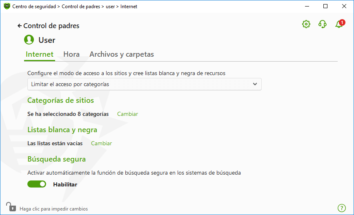Click the Habilitar label beside the toggle
The image size is (354, 215).
pos(65,184)
